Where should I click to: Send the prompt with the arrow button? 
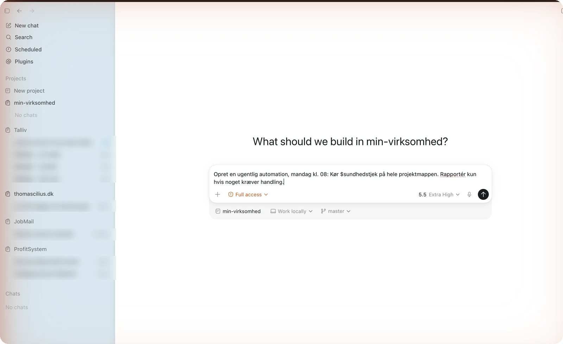[483, 194]
